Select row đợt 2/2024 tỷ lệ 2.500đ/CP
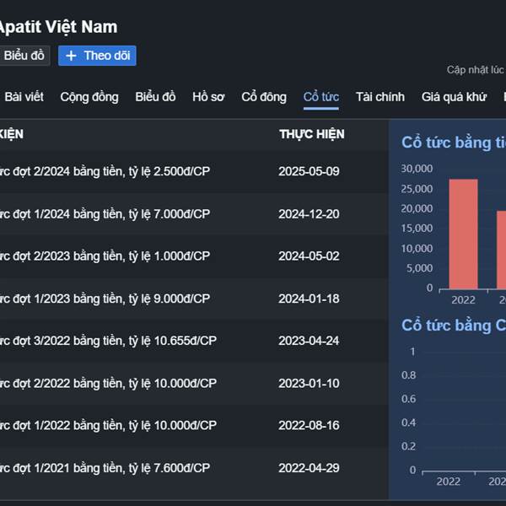Screen dimensions: 506x506 (x=194, y=171)
